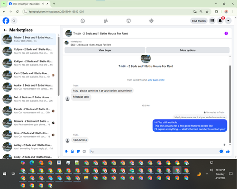Click Tristin's message about earliest convenience
The width and height of the screenshot is (237, 189).
click(102, 91)
